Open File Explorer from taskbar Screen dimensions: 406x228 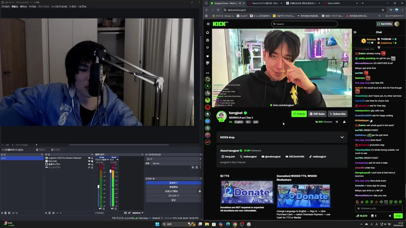[207, 224]
